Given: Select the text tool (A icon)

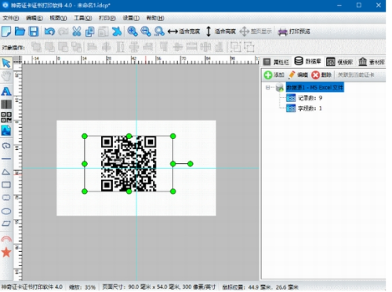Looking at the screenshot, I should (6, 91).
